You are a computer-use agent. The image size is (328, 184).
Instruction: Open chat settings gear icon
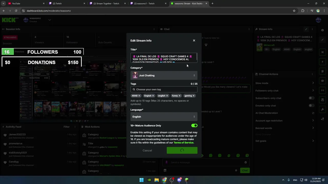point(236,170)
